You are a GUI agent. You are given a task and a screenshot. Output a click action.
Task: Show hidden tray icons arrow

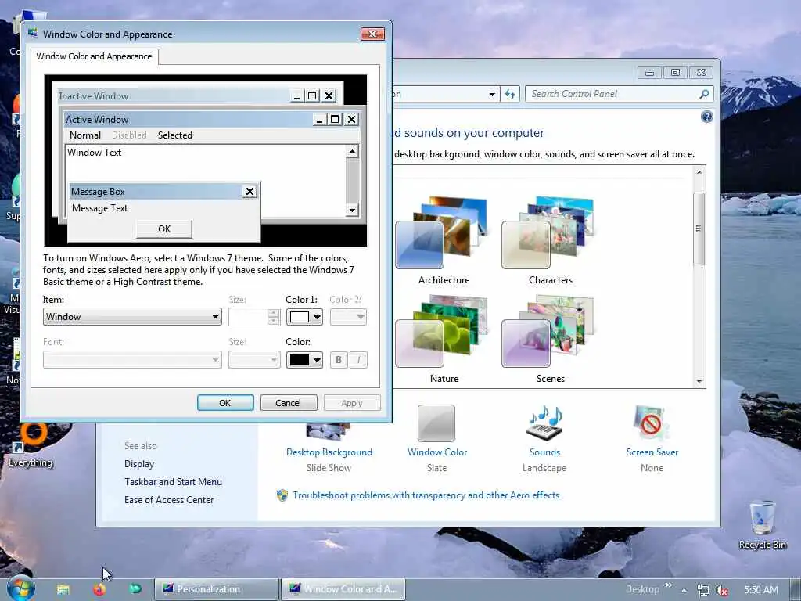point(684,590)
